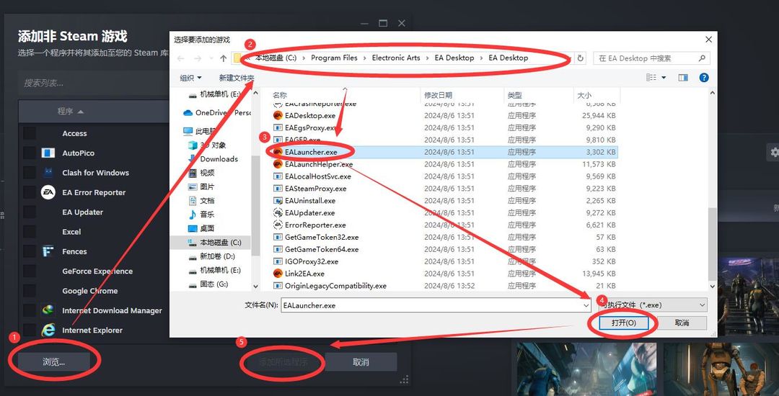The height and width of the screenshot is (396, 779).
Task: Tick the checkbox next to Access
Action: coord(30,133)
